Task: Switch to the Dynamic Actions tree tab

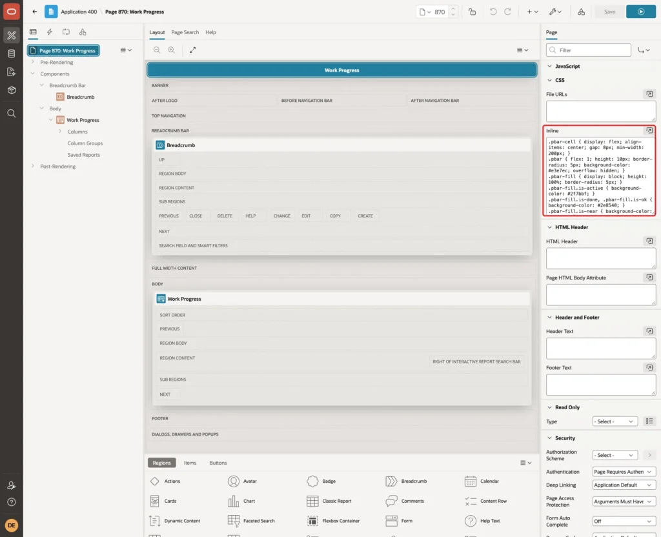Action: tap(49, 32)
